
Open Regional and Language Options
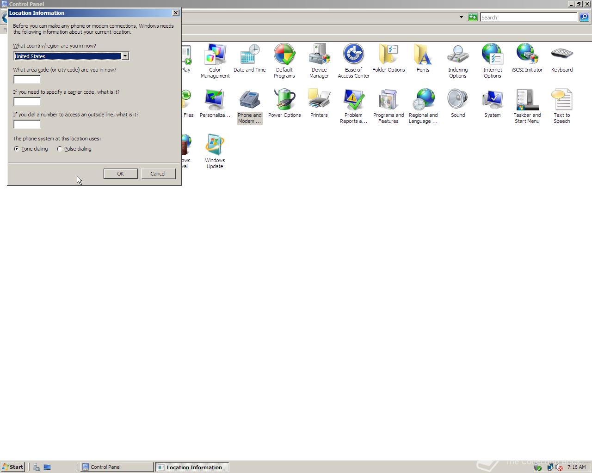423,106
